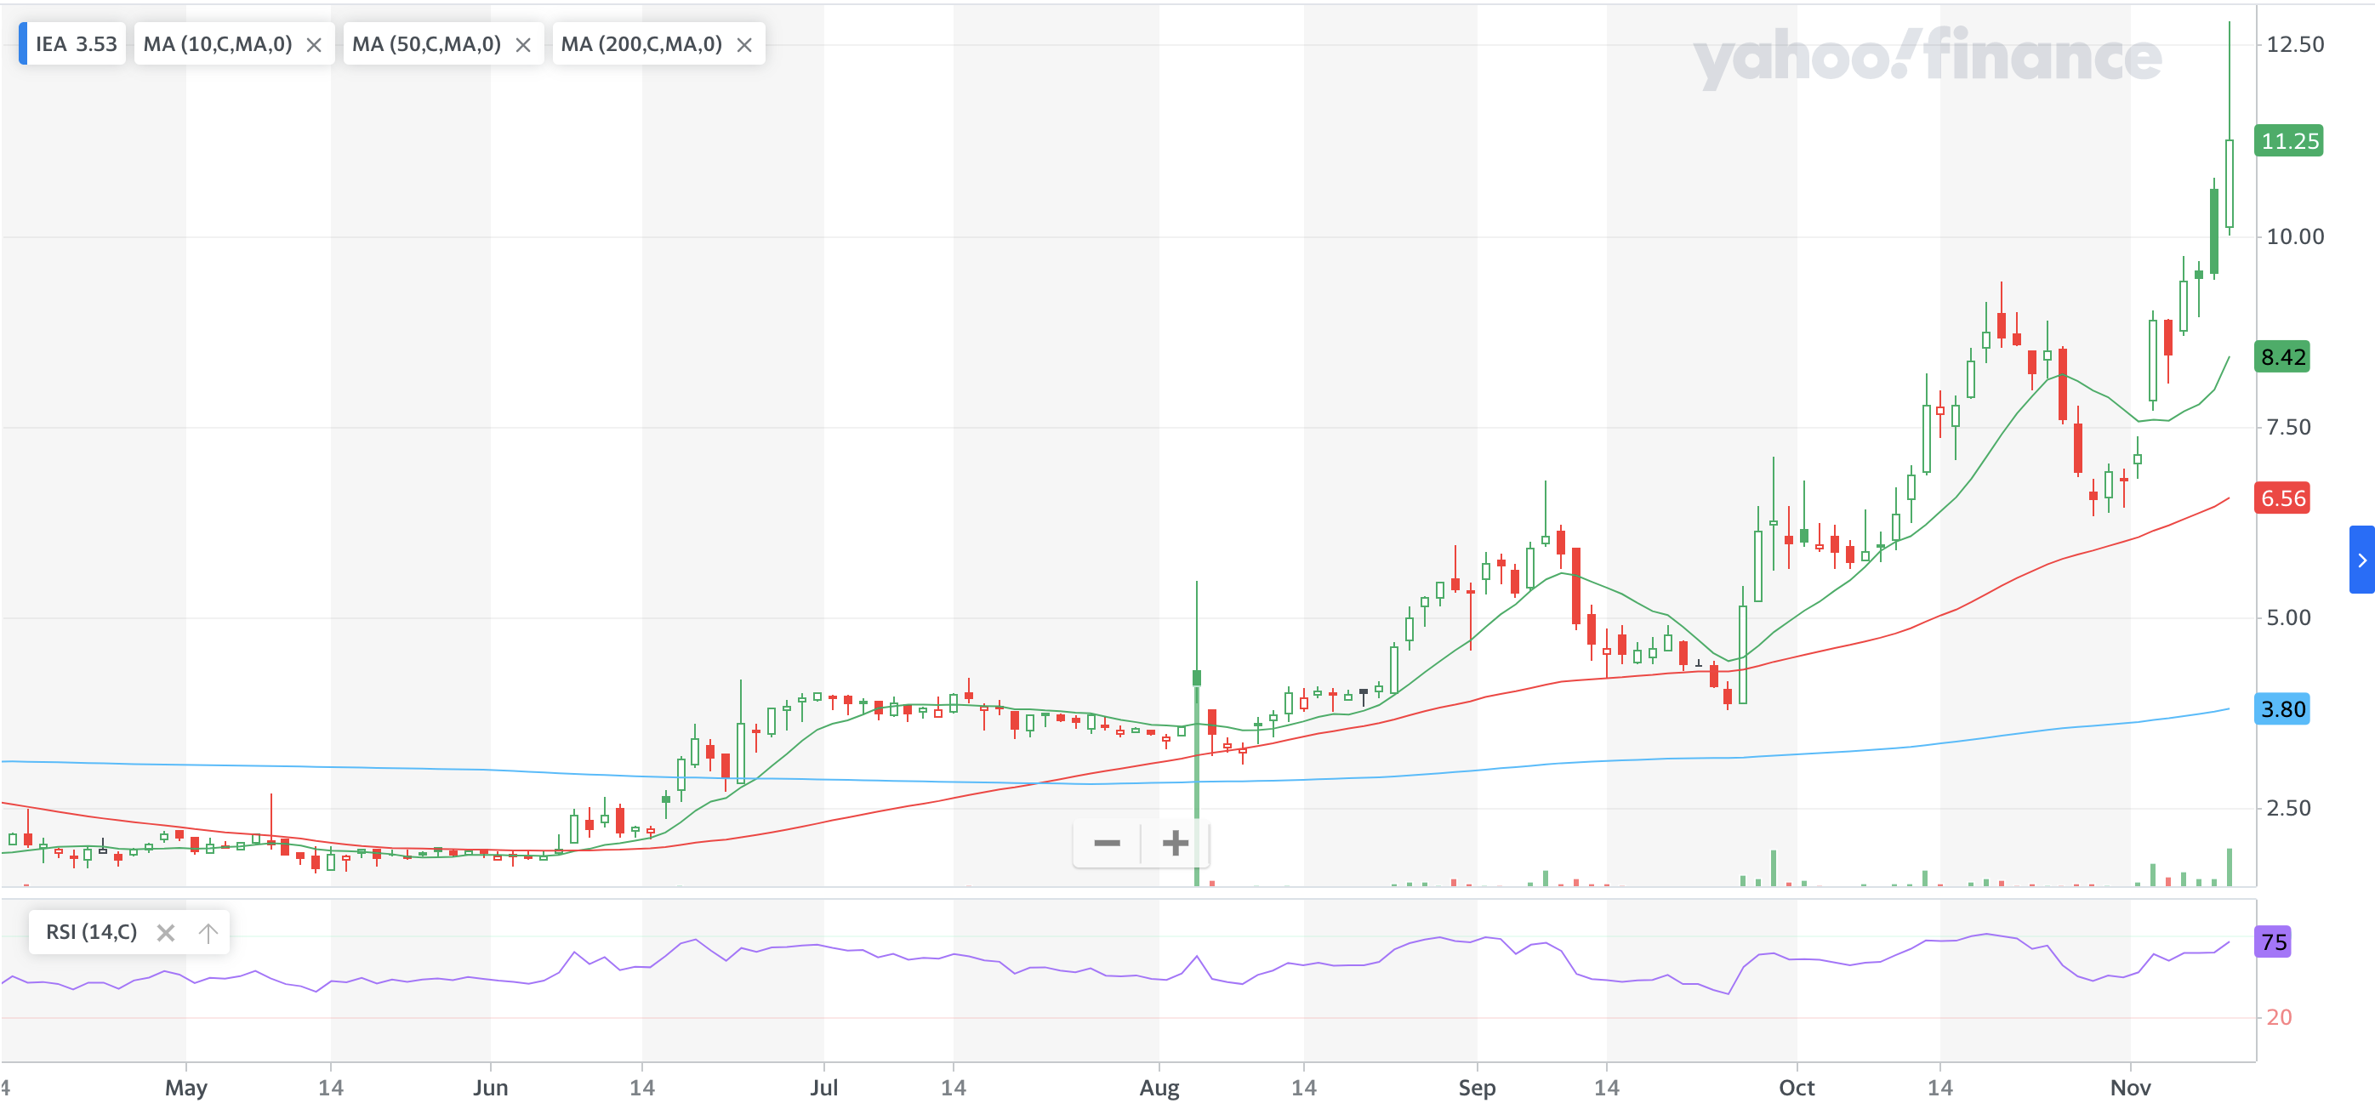Edit the MA (50,C,MA,0) study label
2375x1109 pixels.
click(426, 44)
